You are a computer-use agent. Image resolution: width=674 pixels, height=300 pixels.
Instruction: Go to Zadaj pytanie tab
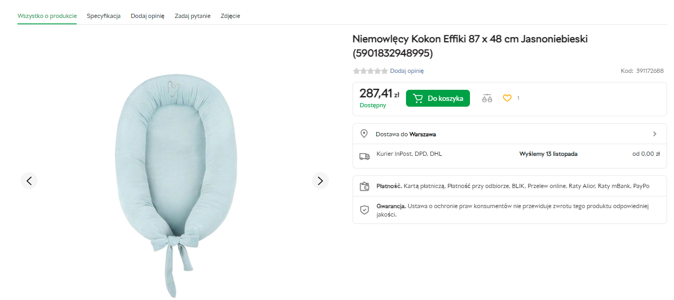192,16
